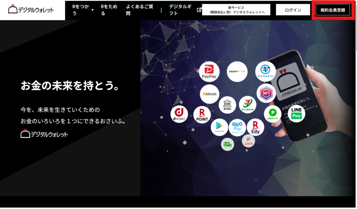Click the QUO Pay icon
The image size is (357, 209).
coord(237,127)
